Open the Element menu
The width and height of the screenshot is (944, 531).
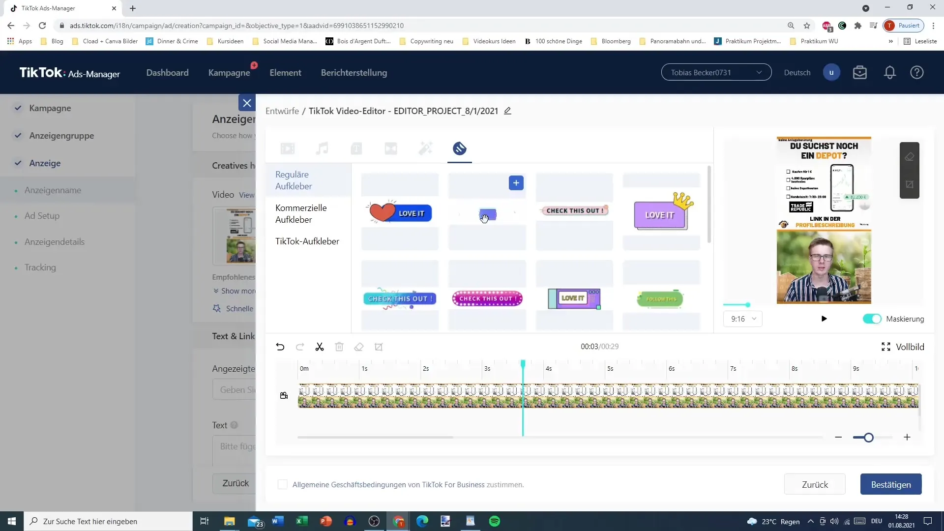pos(285,73)
